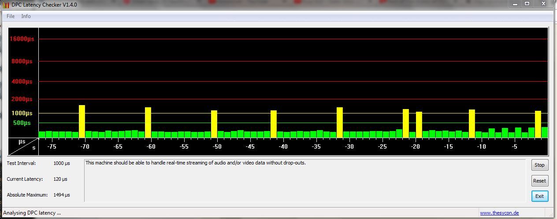Click the -40 time axis label

tap(283, 146)
